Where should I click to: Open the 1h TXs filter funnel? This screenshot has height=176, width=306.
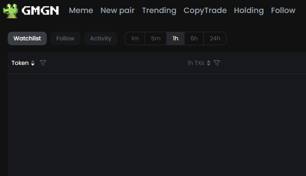pos(217,63)
